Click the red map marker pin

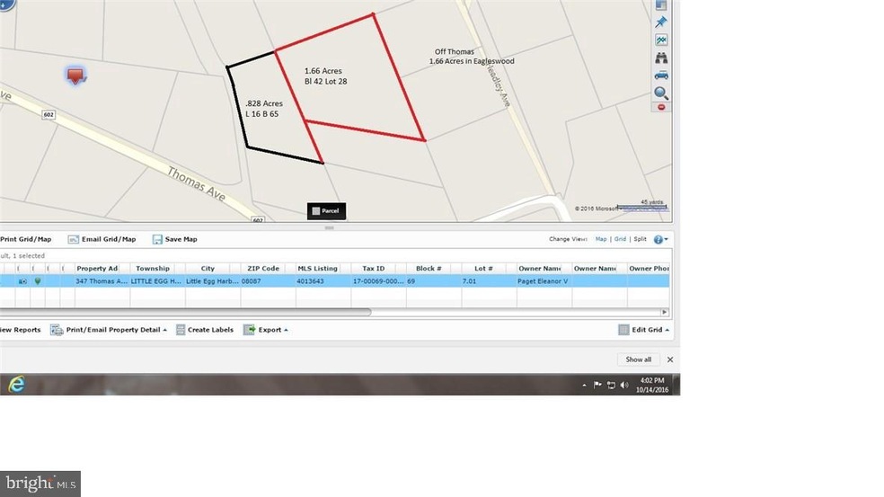tap(76, 75)
